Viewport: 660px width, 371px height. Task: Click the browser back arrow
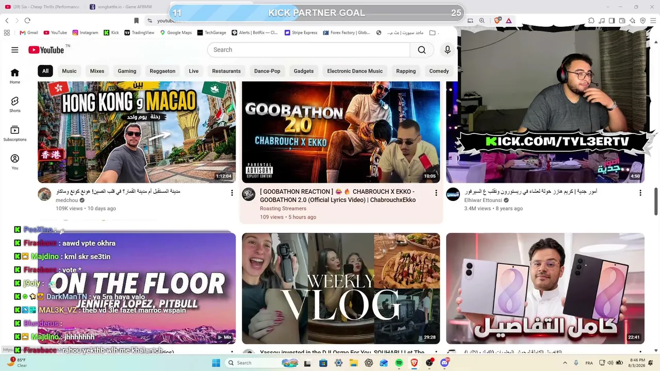point(7,21)
